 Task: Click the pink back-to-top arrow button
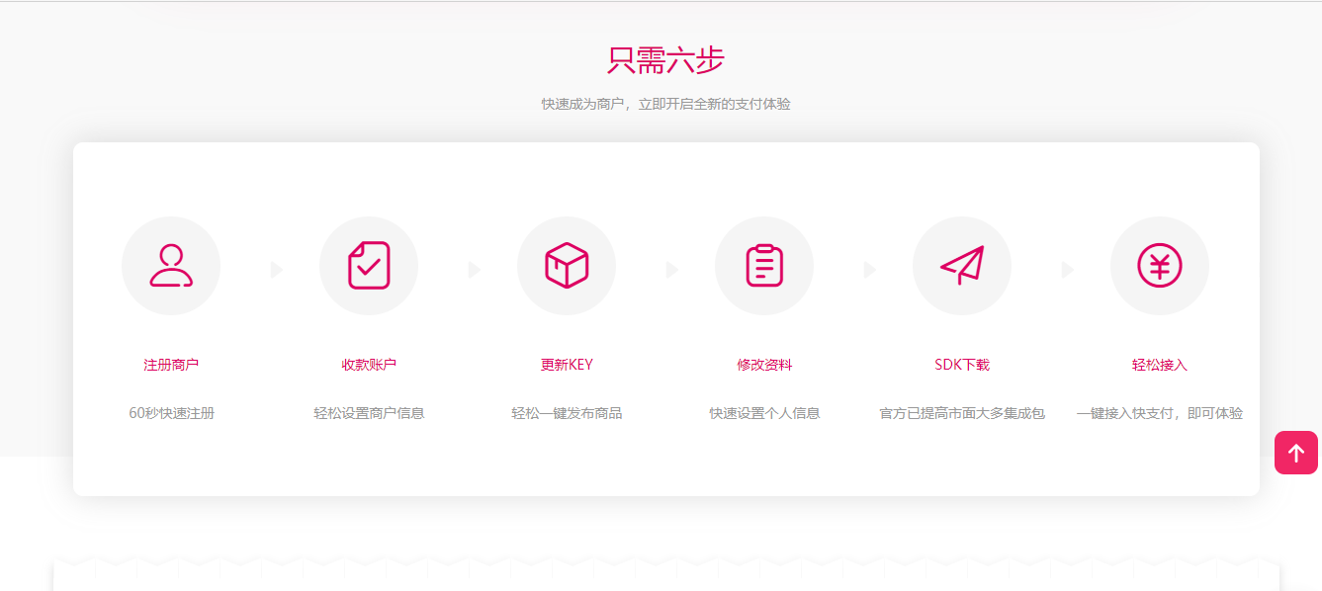click(1296, 453)
